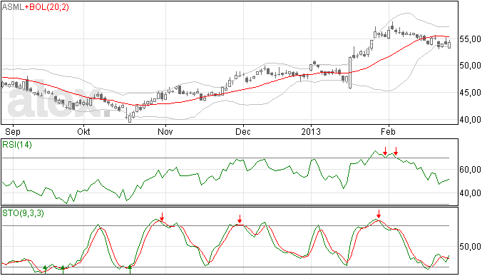Screen dimensions: 492x276
Task: Click 50,00 on the STO axis
Action: click(x=471, y=247)
